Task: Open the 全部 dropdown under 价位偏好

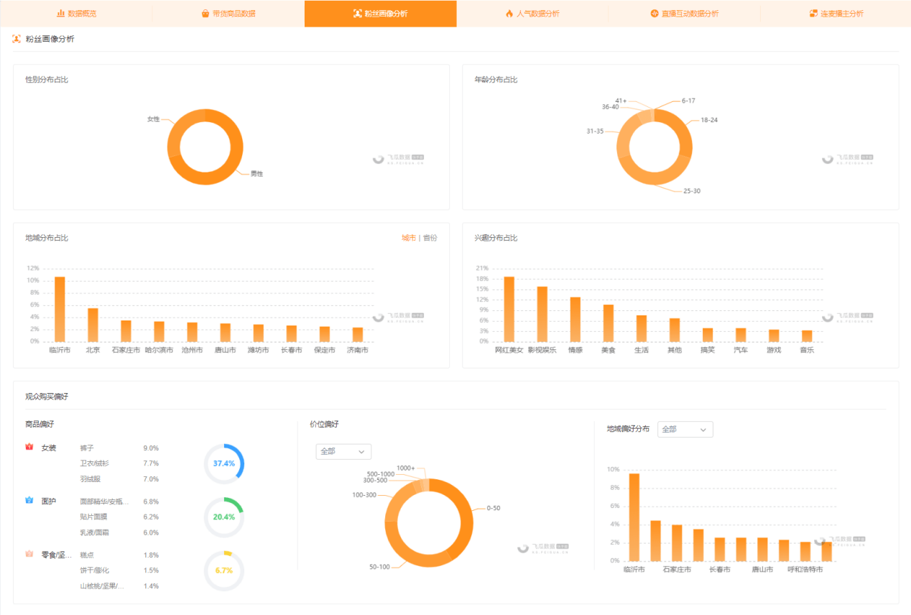Action: coord(343,451)
